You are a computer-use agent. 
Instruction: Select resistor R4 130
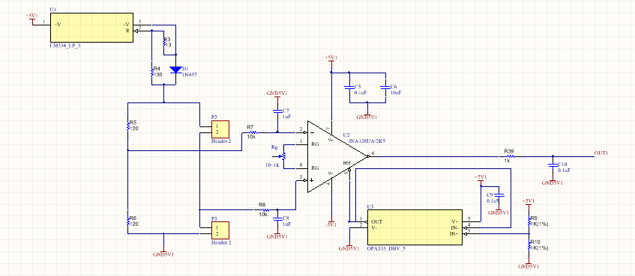tap(151, 73)
